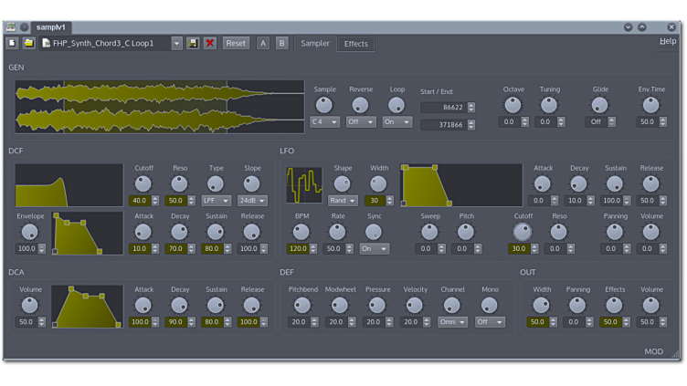
Task: Click the DCA envelope graph
Action: [87, 307]
